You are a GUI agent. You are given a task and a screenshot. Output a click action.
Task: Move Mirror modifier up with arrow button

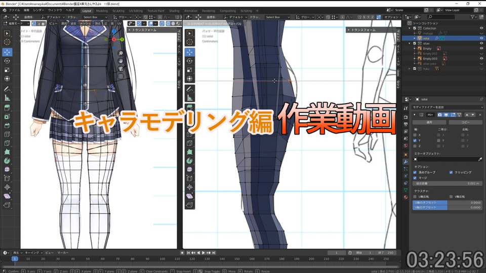pyautogui.click(x=467, y=115)
